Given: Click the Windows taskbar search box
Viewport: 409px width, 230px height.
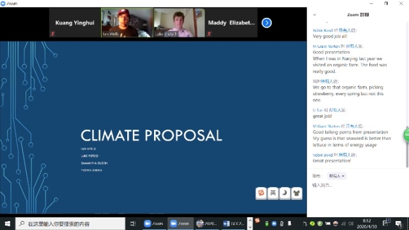Looking at the screenshot, I should [70, 224].
